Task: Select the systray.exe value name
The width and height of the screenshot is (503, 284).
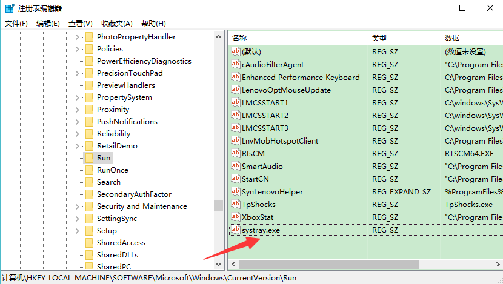Action: (261, 230)
